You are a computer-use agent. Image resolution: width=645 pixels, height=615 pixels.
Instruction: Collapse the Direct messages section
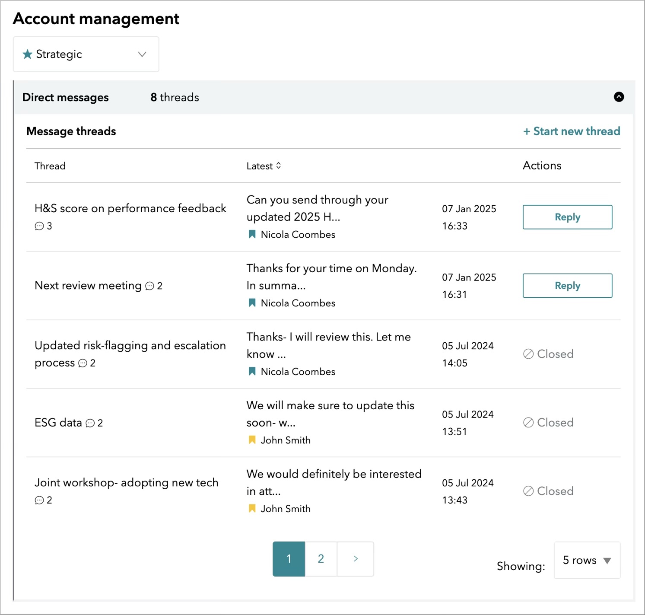pyautogui.click(x=619, y=97)
